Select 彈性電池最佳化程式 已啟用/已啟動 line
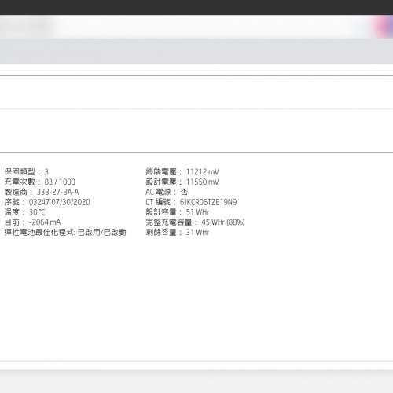 point(65,233)
